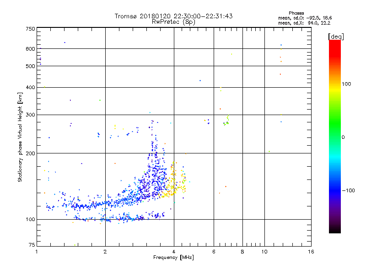366x274 pixels.
Task: Click the 'Frequency [MHz]' axis label
Action: (173, 257)
